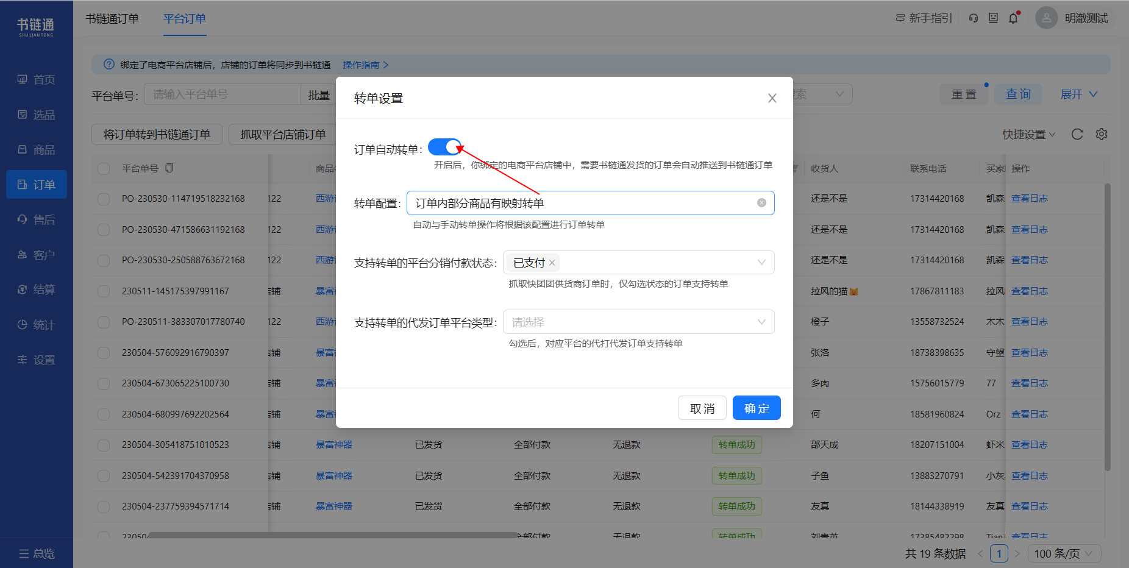This screenshot has width=1129, height=568.
Task: Confirm with the 确定 button
Action: (757, 408)
